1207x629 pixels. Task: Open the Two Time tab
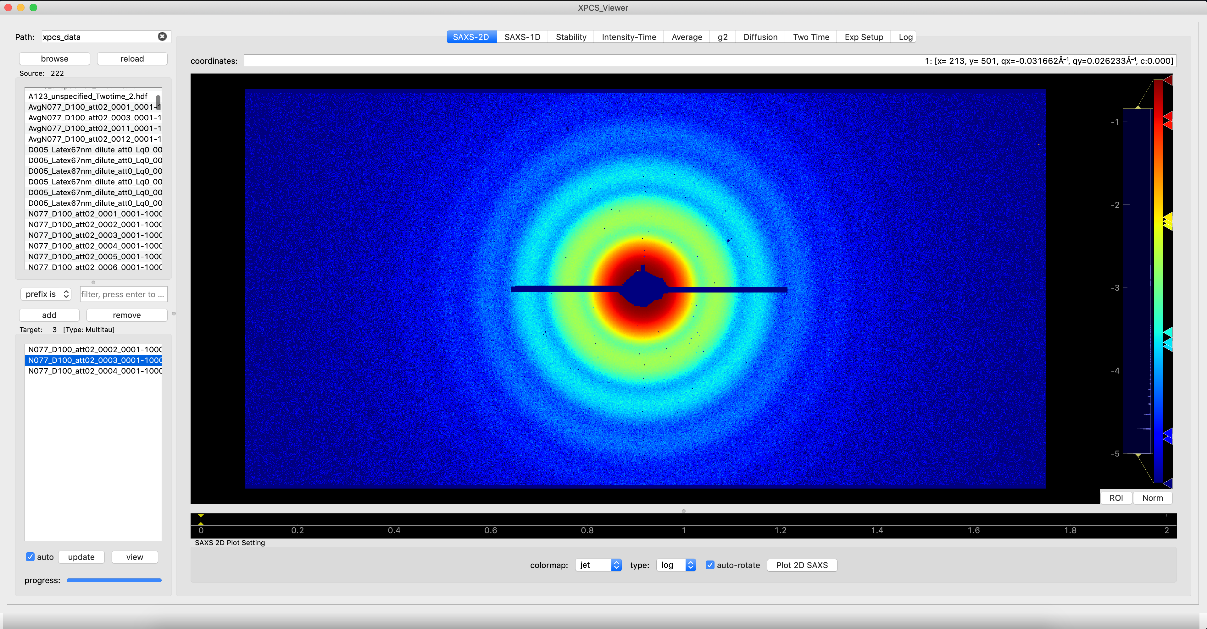[811, 37]
